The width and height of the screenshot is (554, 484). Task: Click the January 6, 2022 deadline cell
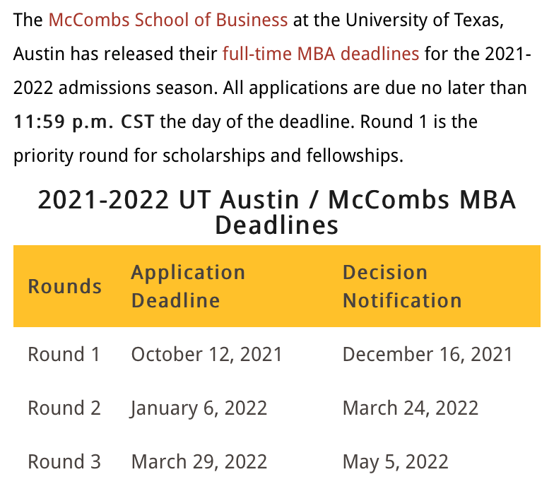pyautogui.click(x=198, y=408)
